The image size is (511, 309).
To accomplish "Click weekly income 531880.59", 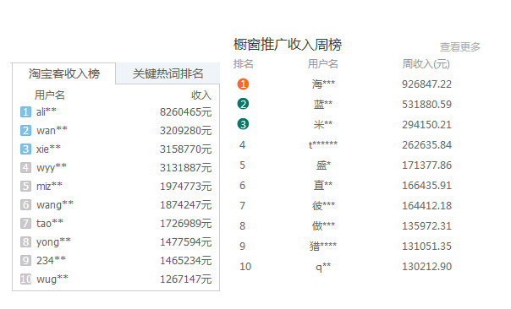I will tap(426, 105).
